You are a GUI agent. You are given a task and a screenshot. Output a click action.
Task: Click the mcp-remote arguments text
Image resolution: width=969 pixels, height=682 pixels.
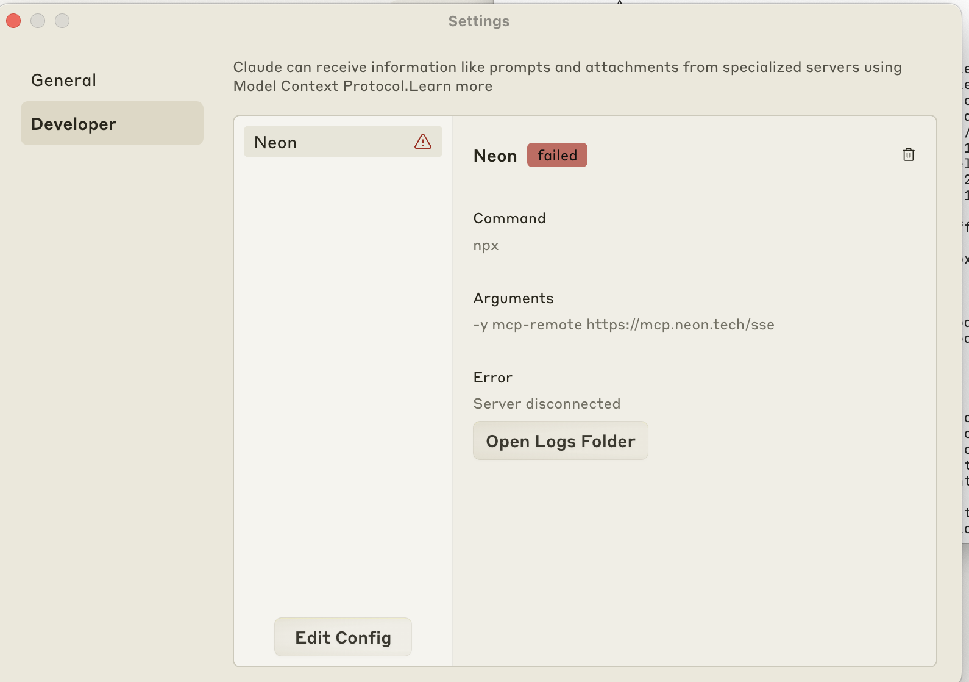pyautogui.click(x=624, y=325)
